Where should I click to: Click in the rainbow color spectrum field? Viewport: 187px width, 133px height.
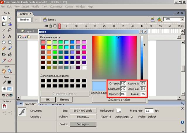click(x=114, y=58)
